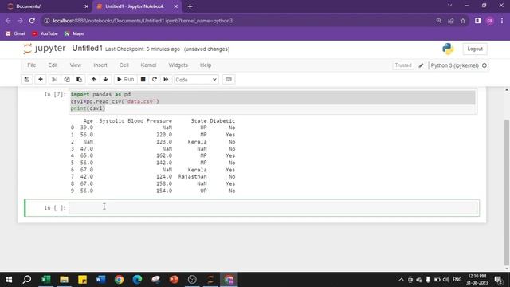
Task: Click the notebook vertical scrollbar
Action: pos(507,192)
